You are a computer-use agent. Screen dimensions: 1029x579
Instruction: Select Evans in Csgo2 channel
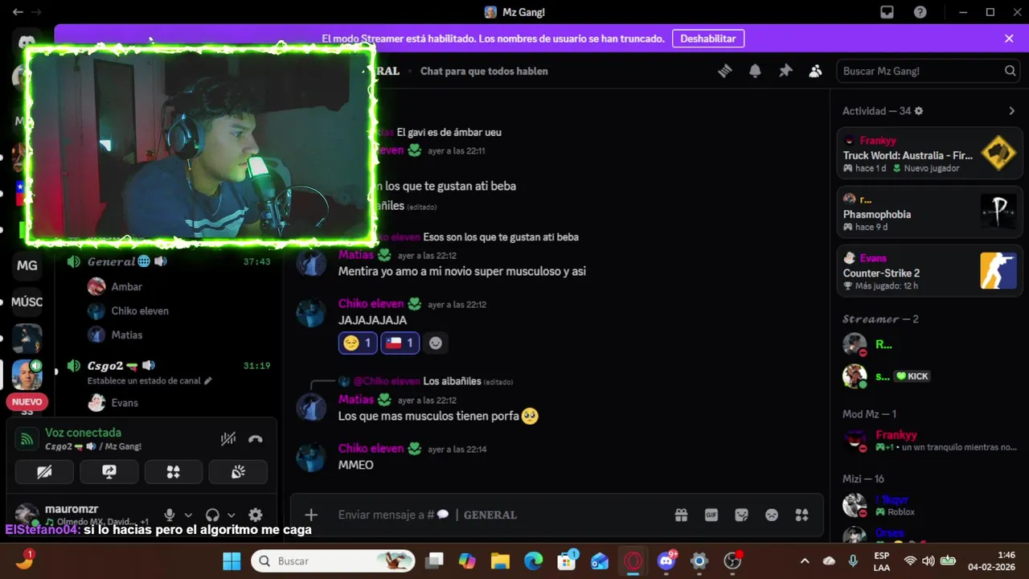click(125, 403)
